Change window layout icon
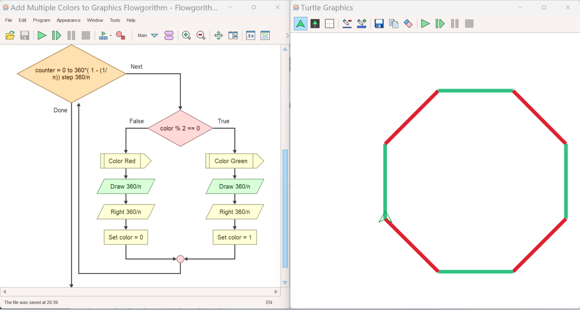Image resolution: width=580 pixels, height=310 pixels. (233, 36)
